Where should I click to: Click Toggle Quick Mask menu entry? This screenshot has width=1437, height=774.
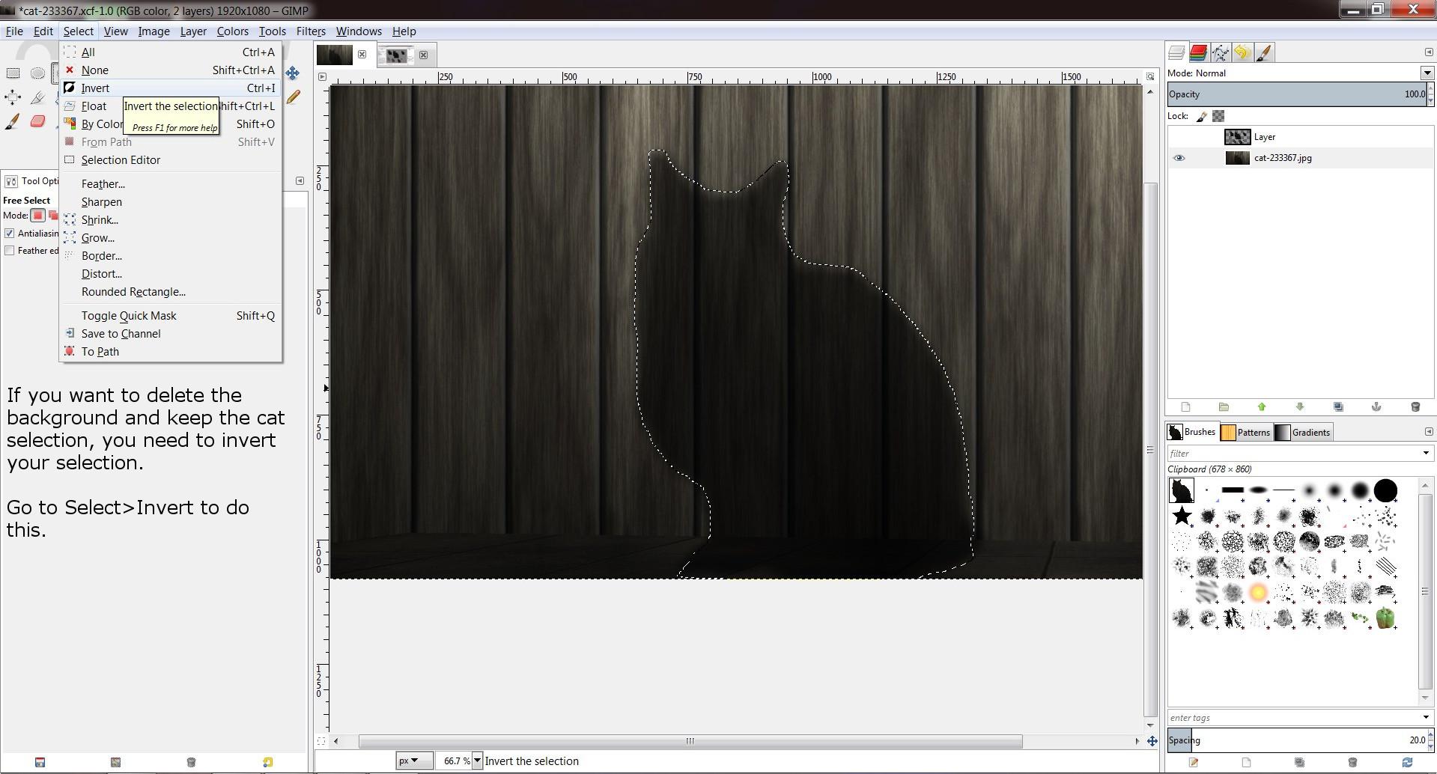coord(171,316)
